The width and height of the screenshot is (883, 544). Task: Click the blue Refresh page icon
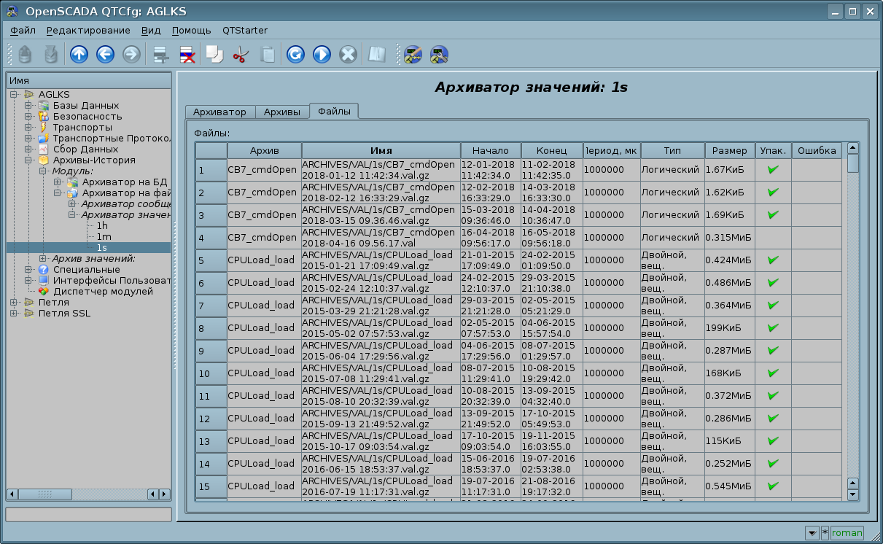295,55
